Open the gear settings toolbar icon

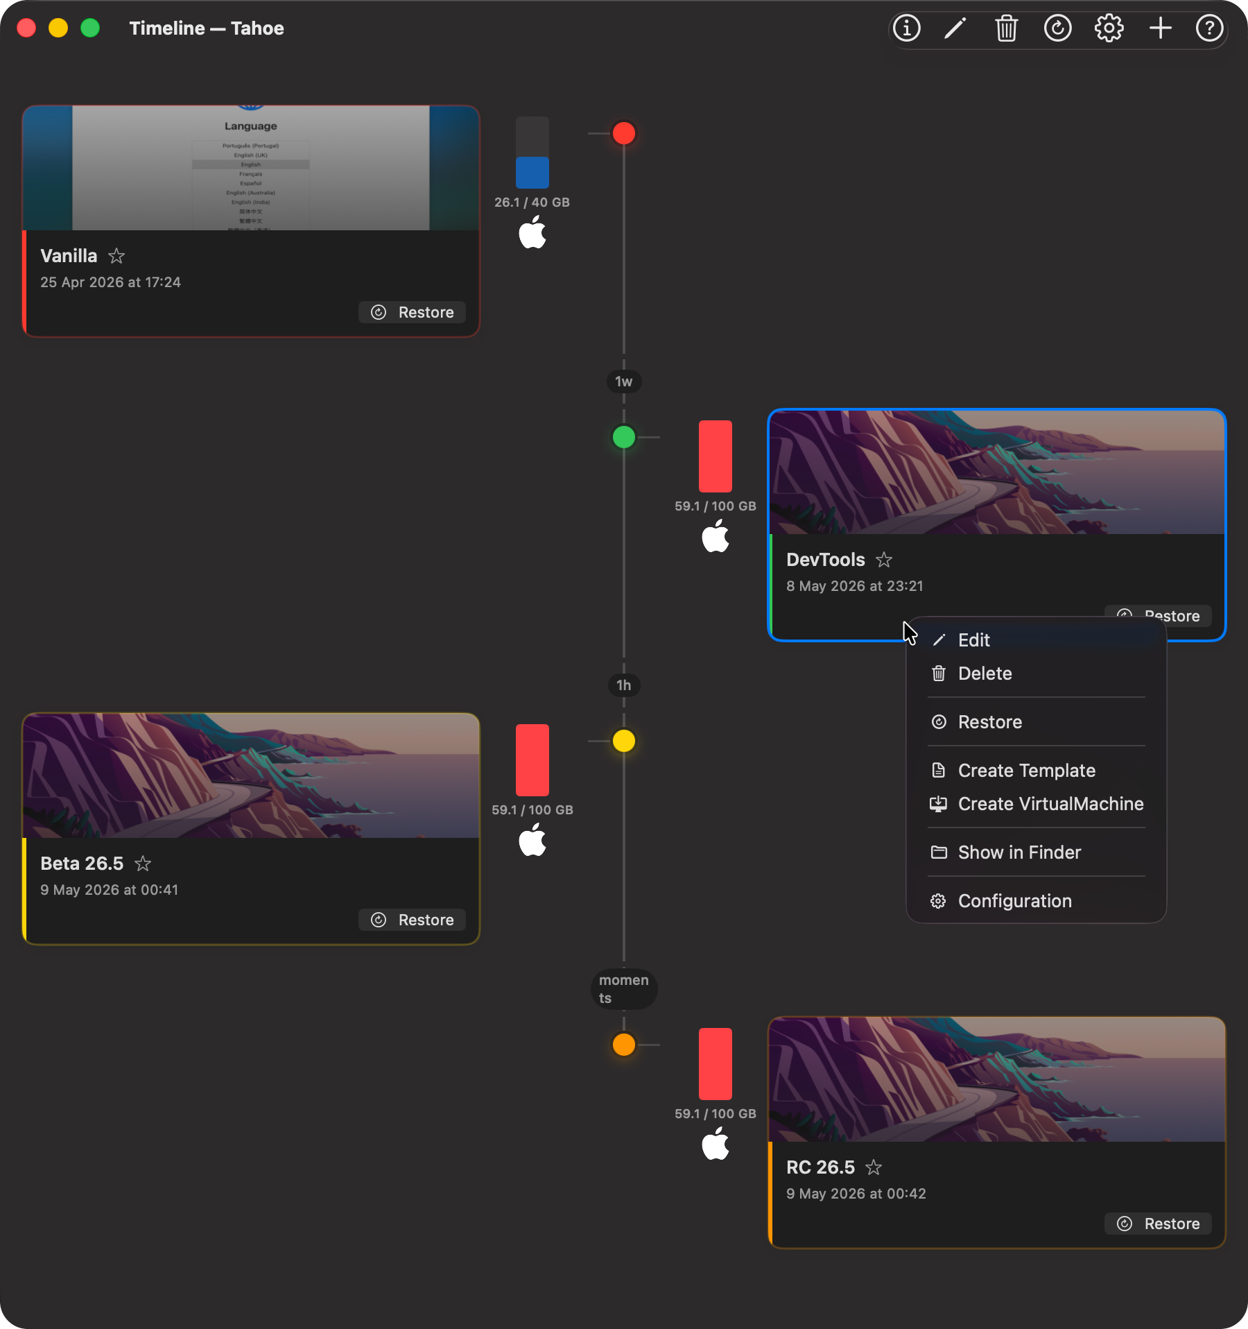click(1109, 28)
